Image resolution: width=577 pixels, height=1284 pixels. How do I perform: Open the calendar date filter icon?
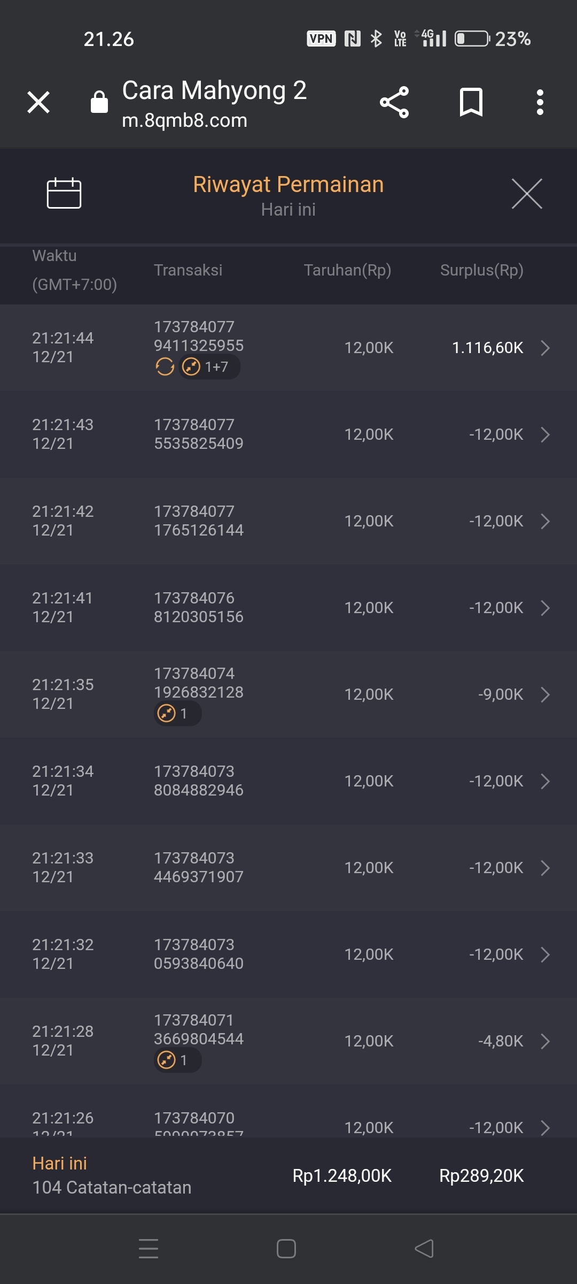(x=64, y=193)
